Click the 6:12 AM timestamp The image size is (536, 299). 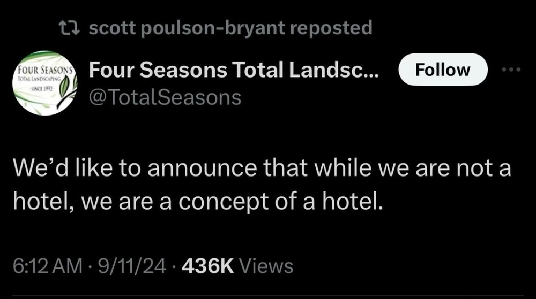pos(48,266)
